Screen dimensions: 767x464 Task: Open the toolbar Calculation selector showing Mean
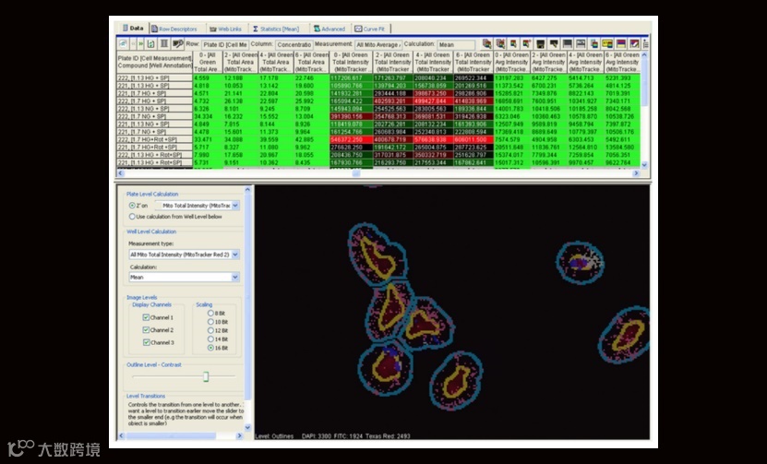[456, 44]
